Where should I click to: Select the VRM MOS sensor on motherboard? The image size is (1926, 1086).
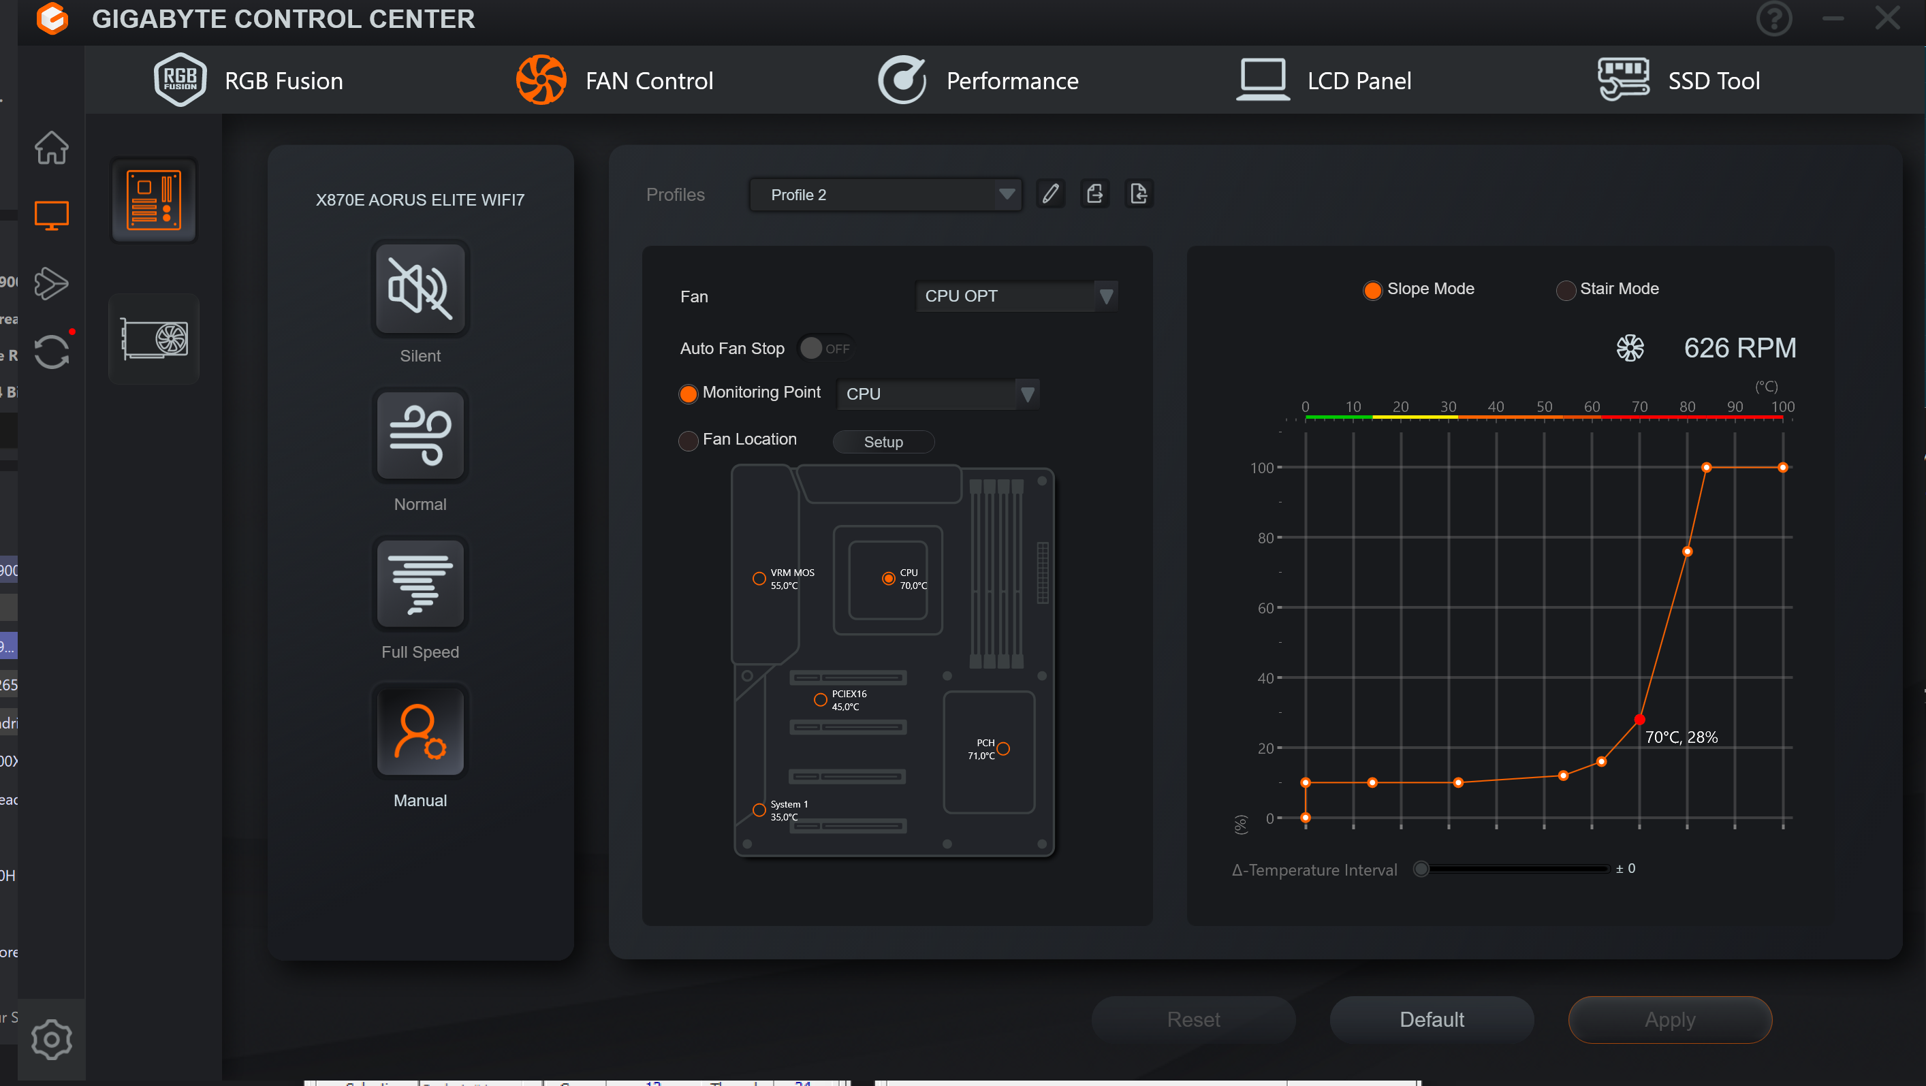tap(759, 579)
